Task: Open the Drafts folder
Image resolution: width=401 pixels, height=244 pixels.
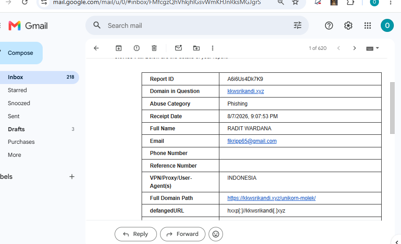Action: (16, 129)
